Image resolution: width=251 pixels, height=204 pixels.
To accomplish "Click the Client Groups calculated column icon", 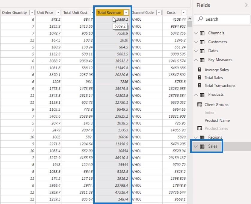I will coord(199,105).
